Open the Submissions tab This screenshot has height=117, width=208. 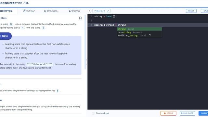51,11
